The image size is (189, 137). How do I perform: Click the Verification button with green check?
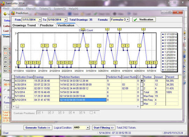point(144,20)
